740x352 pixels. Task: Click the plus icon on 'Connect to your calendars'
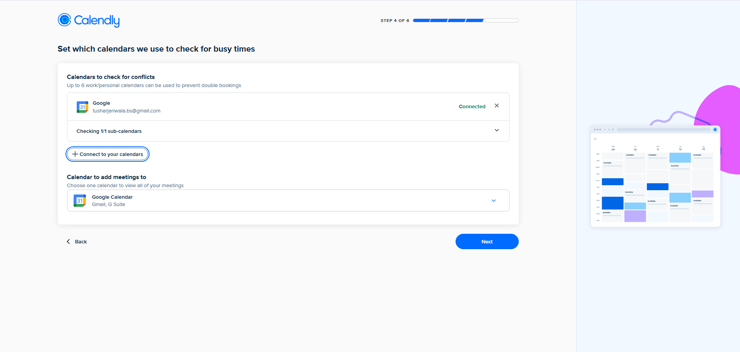point(74,154)
